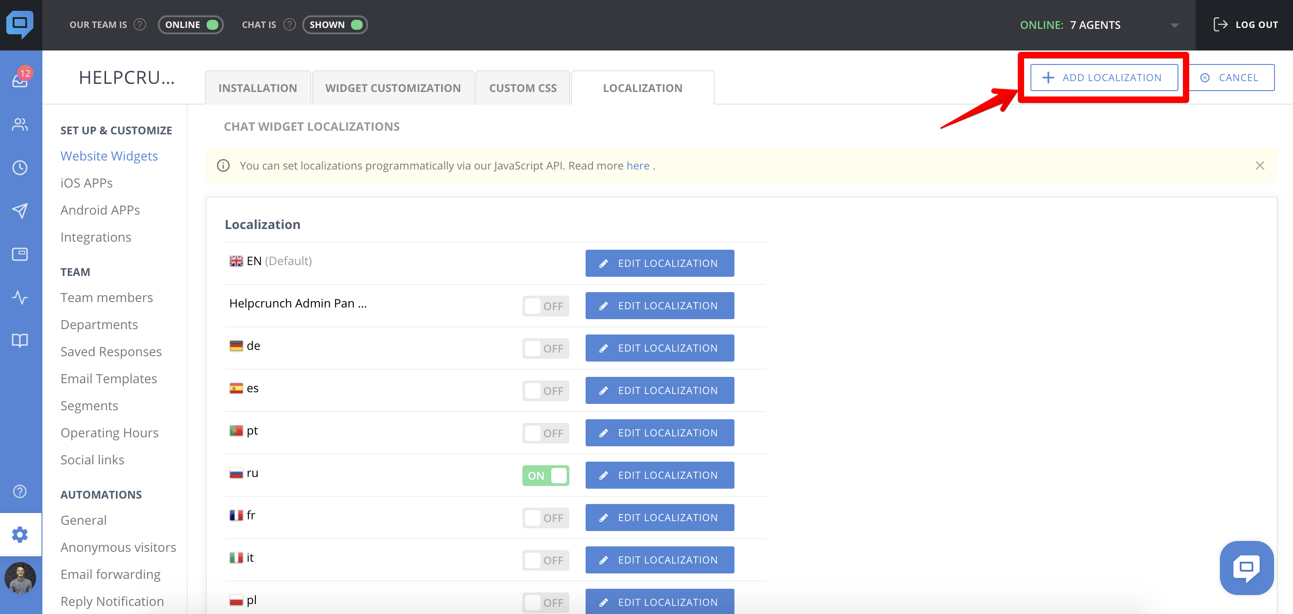Image resolution: width=1293 pixels, height=614 pixels.
Task: Open the floating chat widget bubble
Action: [x=1247, y=568]
